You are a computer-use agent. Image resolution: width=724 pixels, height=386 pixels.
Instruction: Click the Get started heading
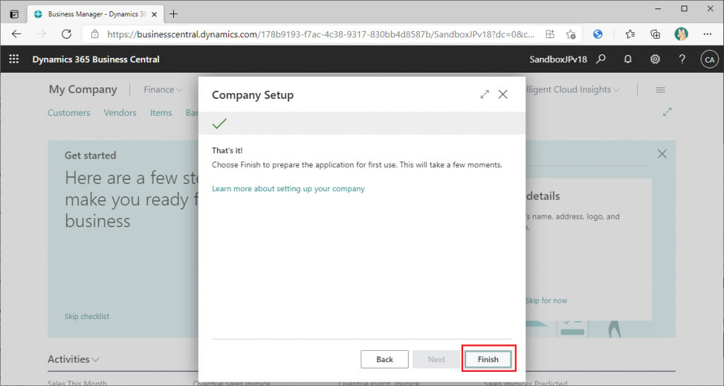coord(90,155)
